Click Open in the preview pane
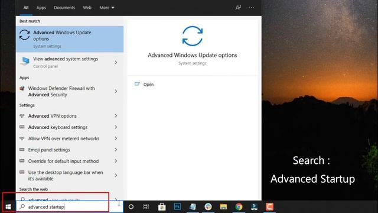The width and height of the screenshot is (378, 213). (x=148, y=84)
